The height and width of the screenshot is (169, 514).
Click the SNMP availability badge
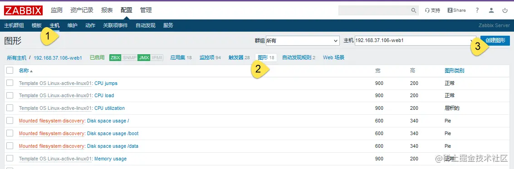click(x=129, y=57)
